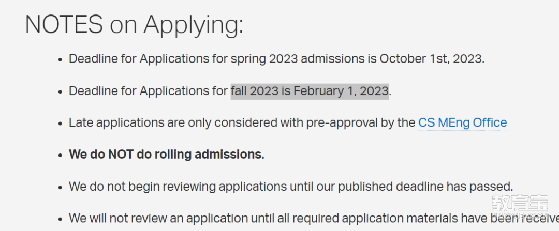
Task: Click the bullet point before the fall deadline
Action: coord(60,92)
